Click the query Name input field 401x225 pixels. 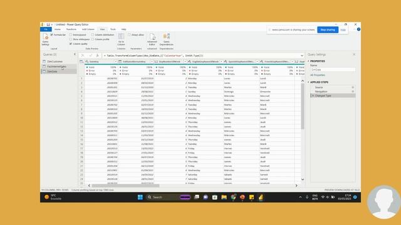pyautogui.click(x=333, y=69)
